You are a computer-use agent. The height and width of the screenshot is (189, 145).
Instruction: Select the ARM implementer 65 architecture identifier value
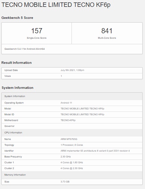95,151
